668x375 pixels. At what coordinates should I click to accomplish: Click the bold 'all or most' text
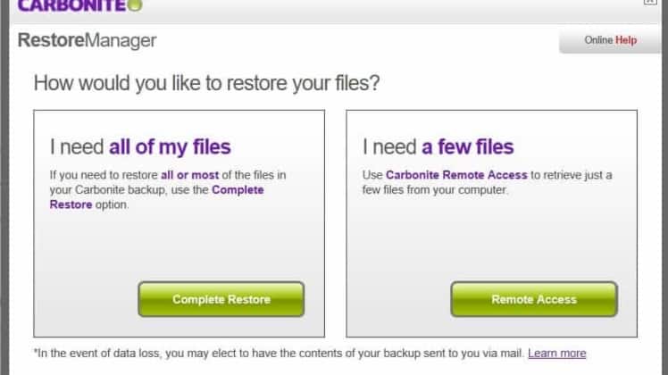point(189,175)
